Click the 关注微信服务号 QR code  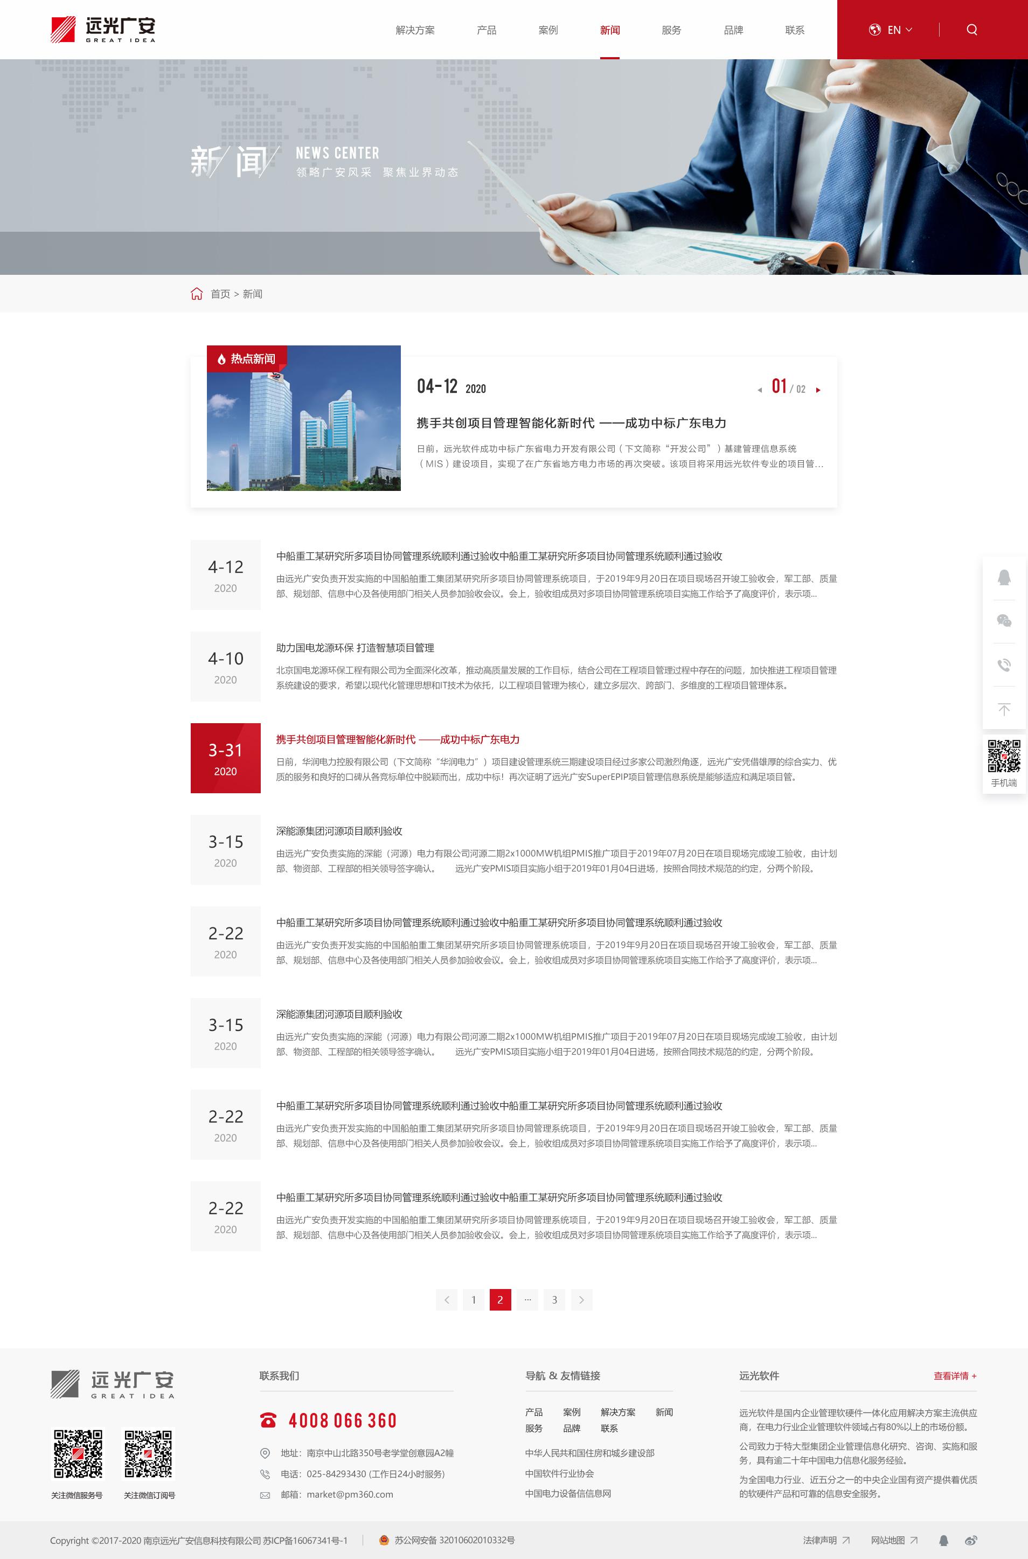pyautogui.click(x=78, y=1453)
